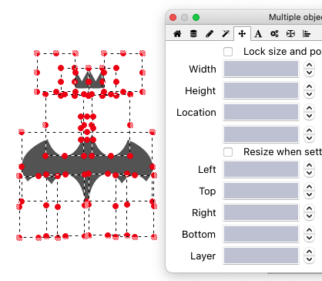Screen dimensions: 322x281
Task: Enable Lock size and position checkbox
Action: pos(228,52)
